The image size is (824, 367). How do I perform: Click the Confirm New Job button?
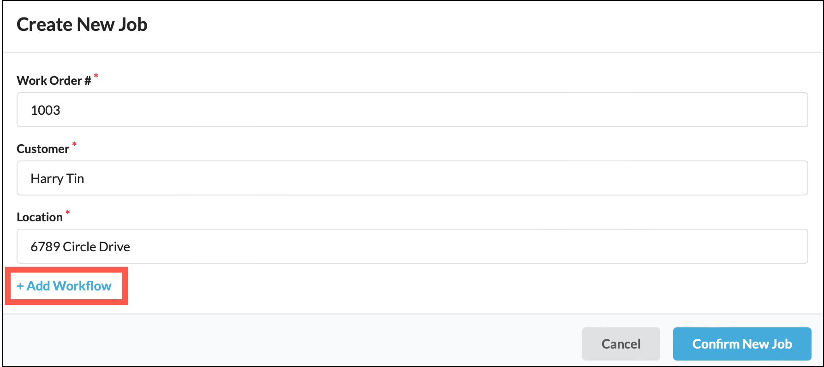point(742,344)
